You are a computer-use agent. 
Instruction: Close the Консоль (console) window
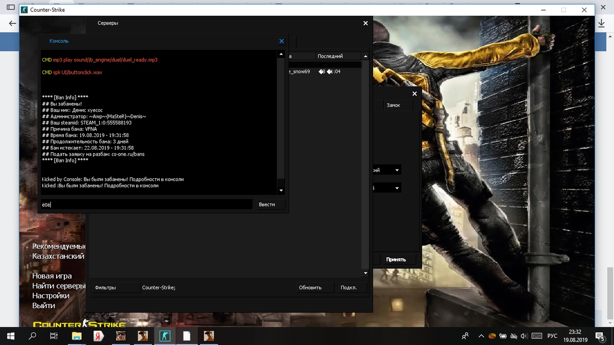(282, 41)
